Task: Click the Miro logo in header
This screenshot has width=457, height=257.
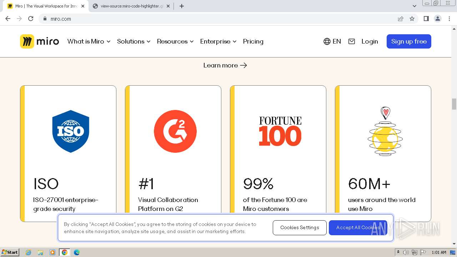Action: 39,41
